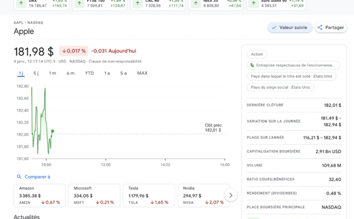Toggle the Valeur suivie checkmark button

pos(290,28)
